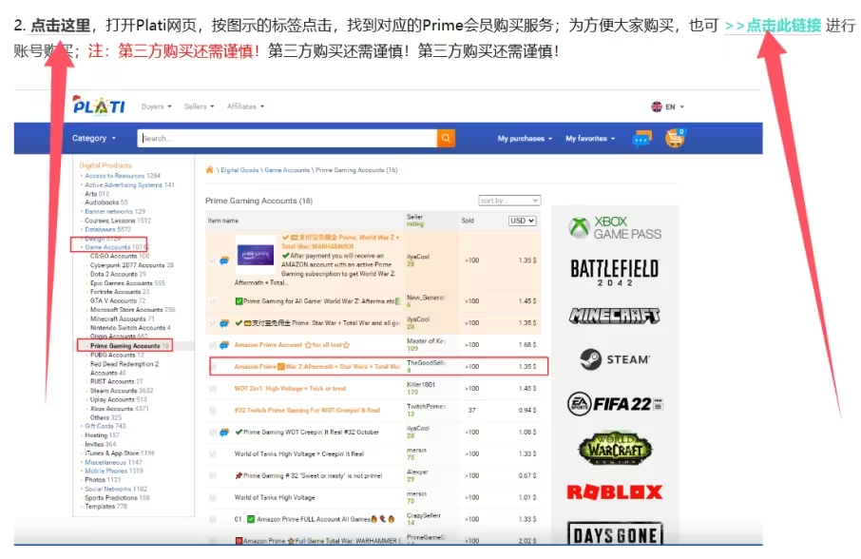The image size is (861, 559).
Task: Click seller name Master of Key
Action: tap(426, 341)
